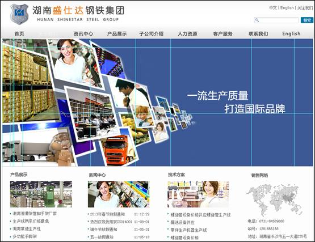The width and height of the screenshot is (315, 242).
Task: Click English item in main navigation bar
Action: [x=291, y=33]
